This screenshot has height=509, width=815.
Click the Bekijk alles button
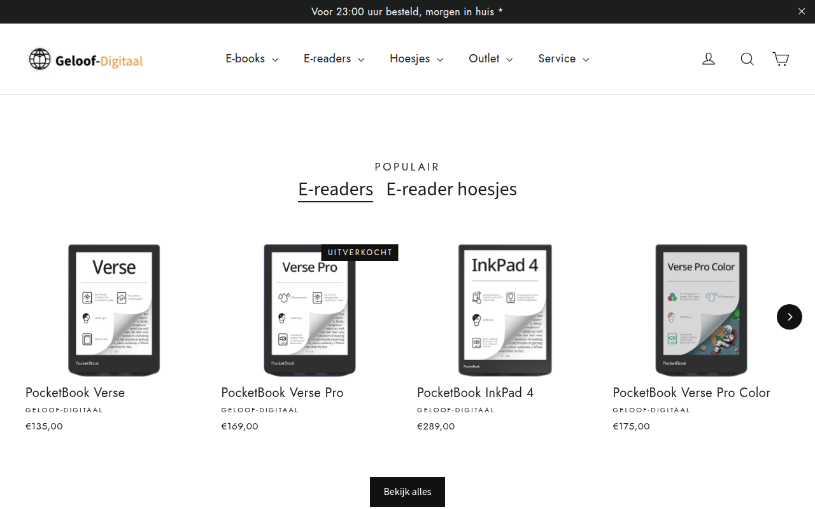407,492
